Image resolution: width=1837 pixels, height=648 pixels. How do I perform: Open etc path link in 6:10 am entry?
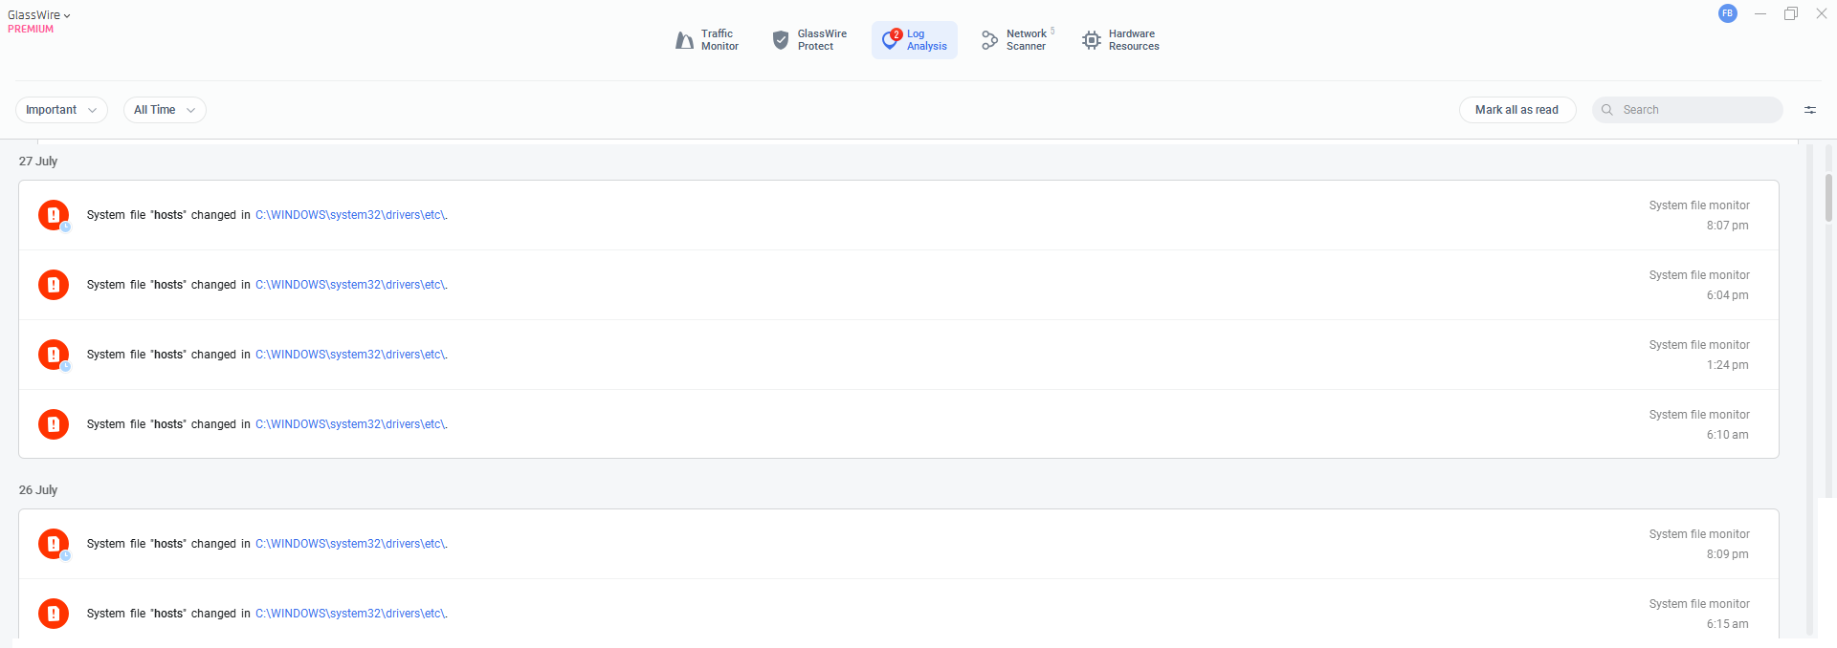pyautogui.click(x=350, y=424)
